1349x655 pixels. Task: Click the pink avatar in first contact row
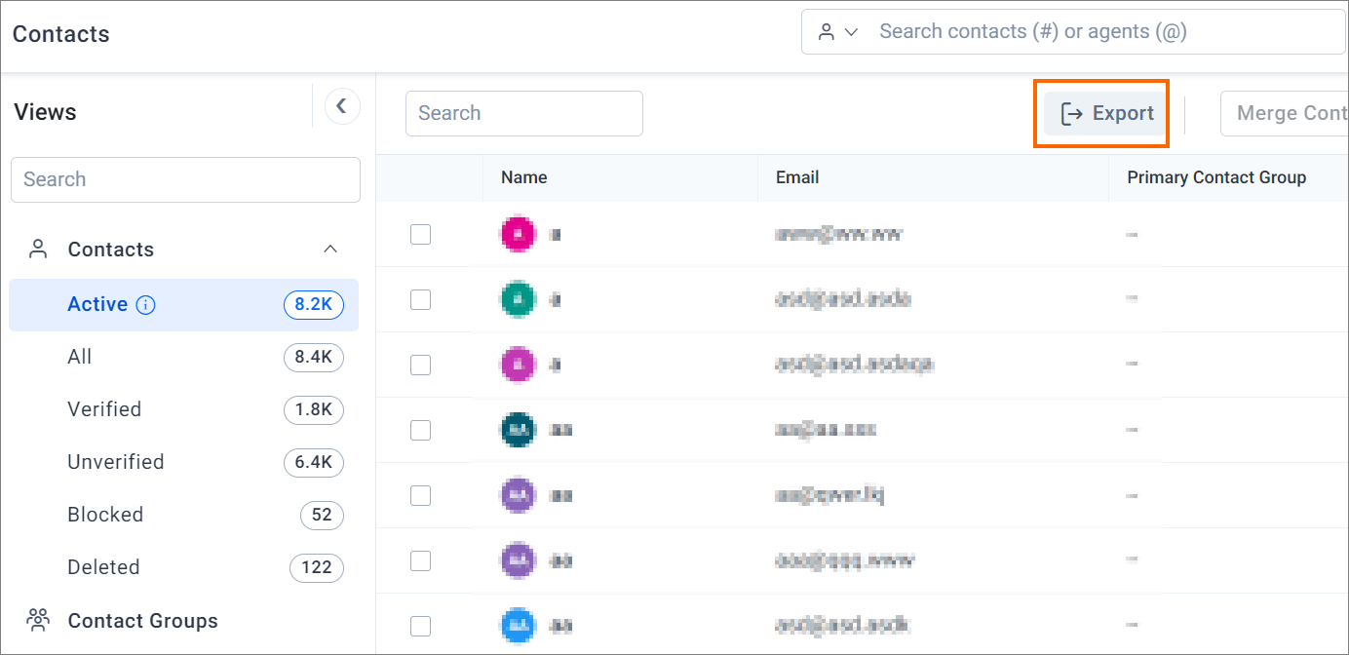518,234
